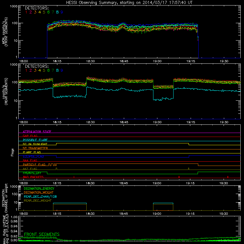The image size is (244, 244).
Task: Click the 19:15 tick label under Flags plot
Action: click(x=190, y=183)
